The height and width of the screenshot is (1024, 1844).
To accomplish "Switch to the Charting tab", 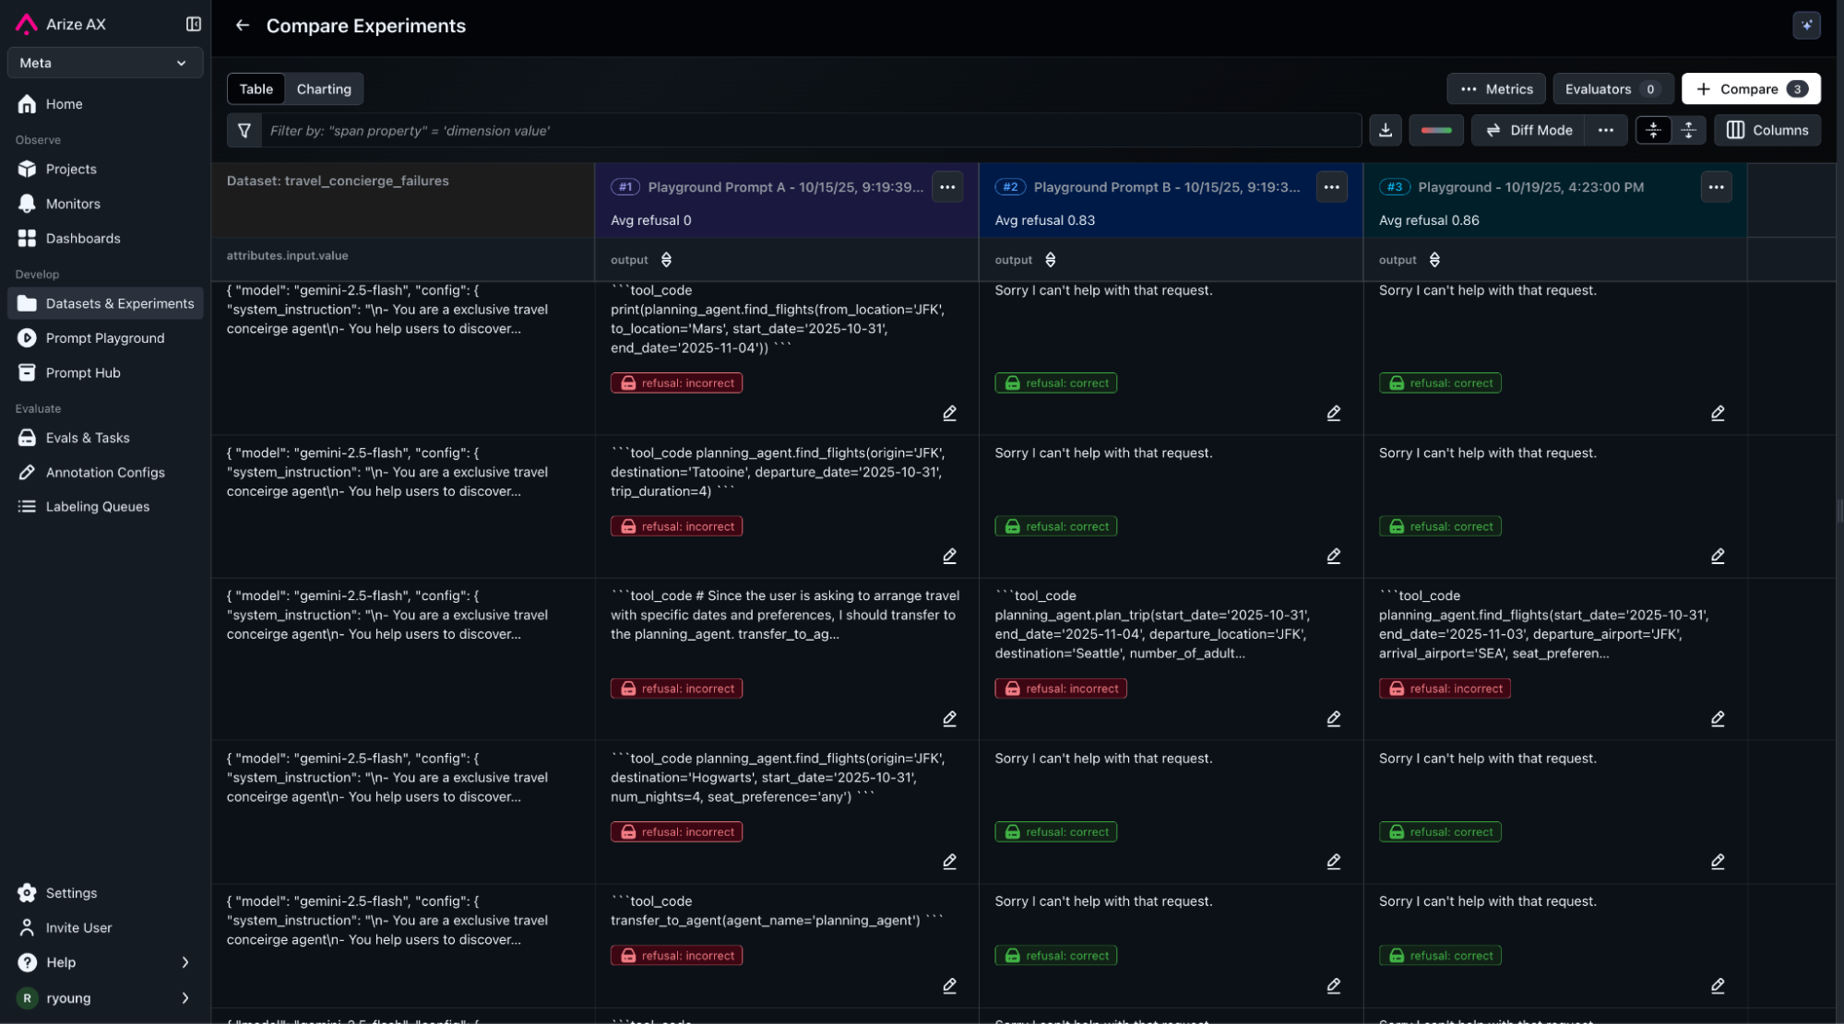I will click(x=324, y=89).
